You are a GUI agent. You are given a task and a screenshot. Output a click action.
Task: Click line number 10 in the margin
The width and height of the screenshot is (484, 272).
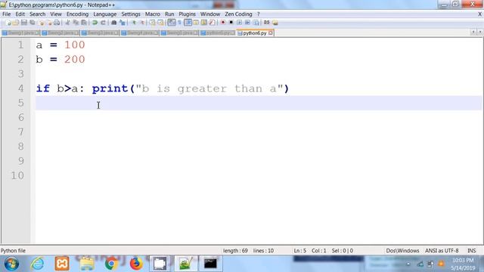pyautogui.click(x=17, y=175)
